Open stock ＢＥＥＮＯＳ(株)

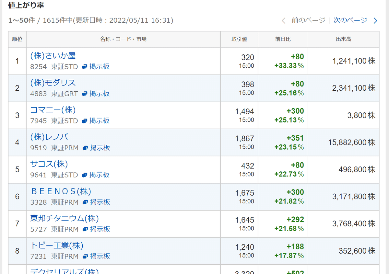pyautogui.click(x=61, y=191)
